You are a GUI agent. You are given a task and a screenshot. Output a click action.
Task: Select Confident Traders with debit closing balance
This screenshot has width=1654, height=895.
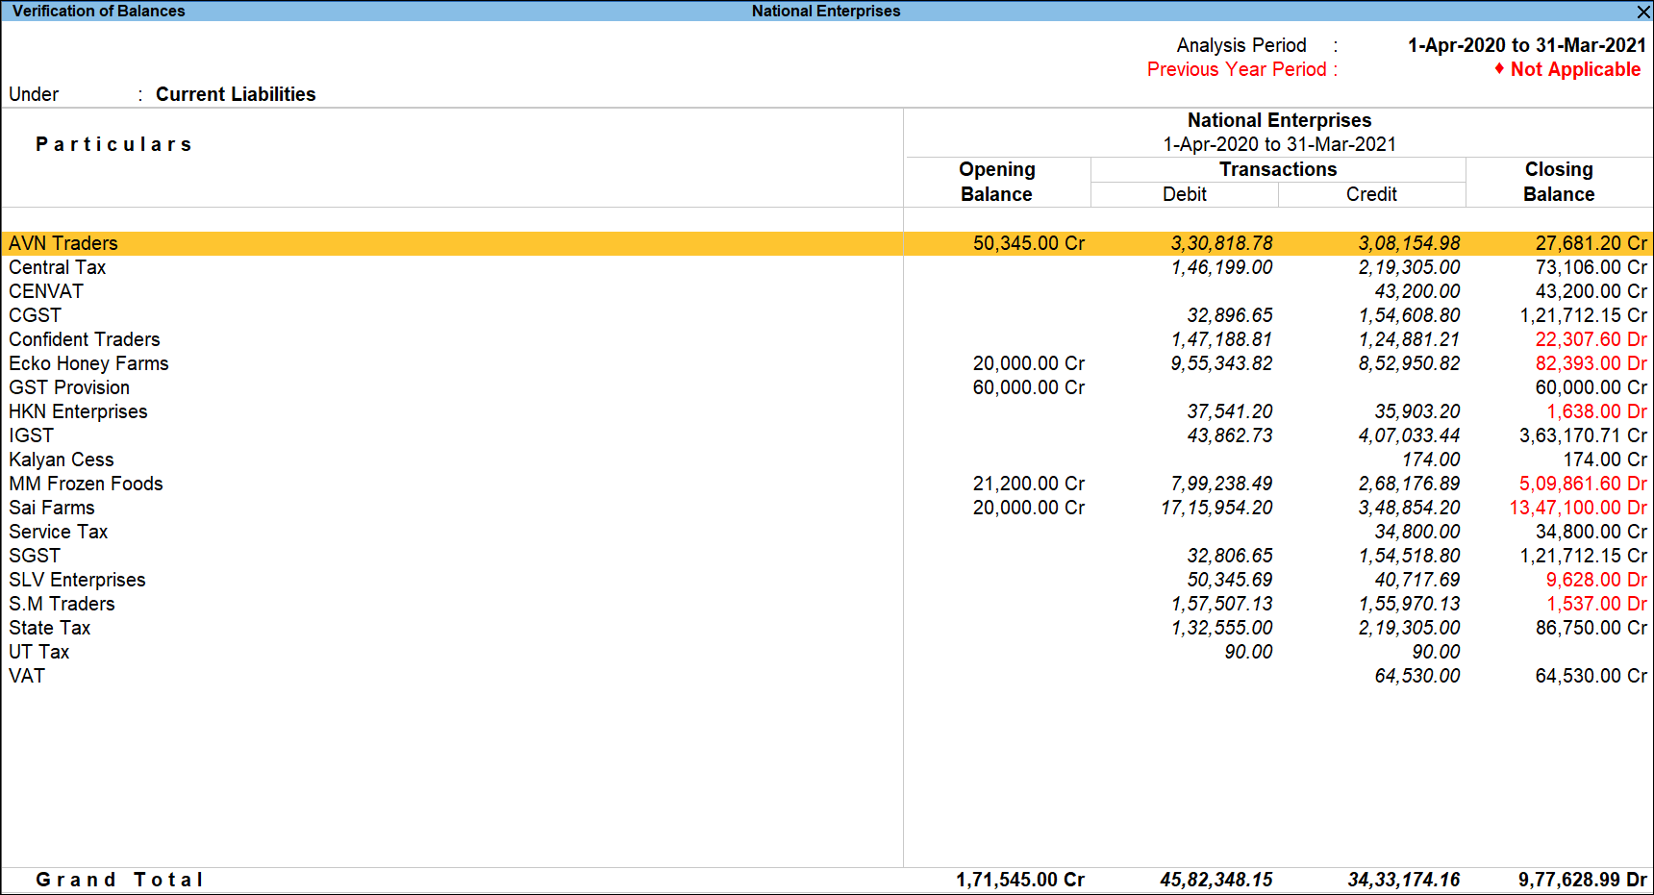coord(85,339)
